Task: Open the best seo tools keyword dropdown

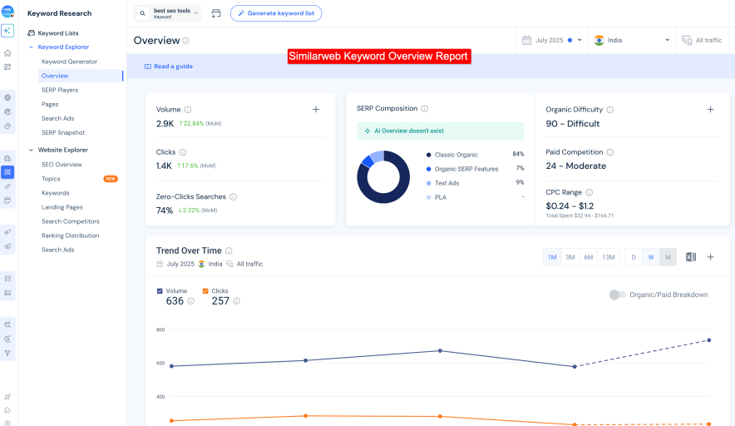Action: (x=169, y=13)
